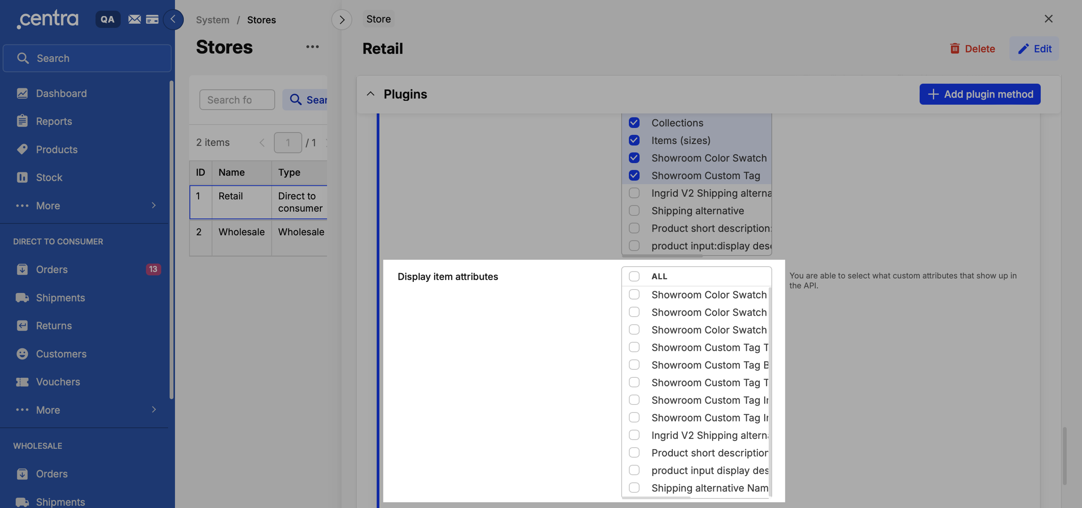Viewport: 1082px width, 508px height.
Task: Switch to the Store tab
Action: coord(378,19)
